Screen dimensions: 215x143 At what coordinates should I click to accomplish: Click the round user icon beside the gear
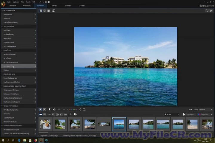pos(49,2)
